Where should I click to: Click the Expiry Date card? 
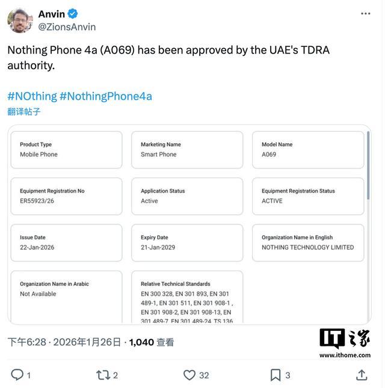pos(187,242)
